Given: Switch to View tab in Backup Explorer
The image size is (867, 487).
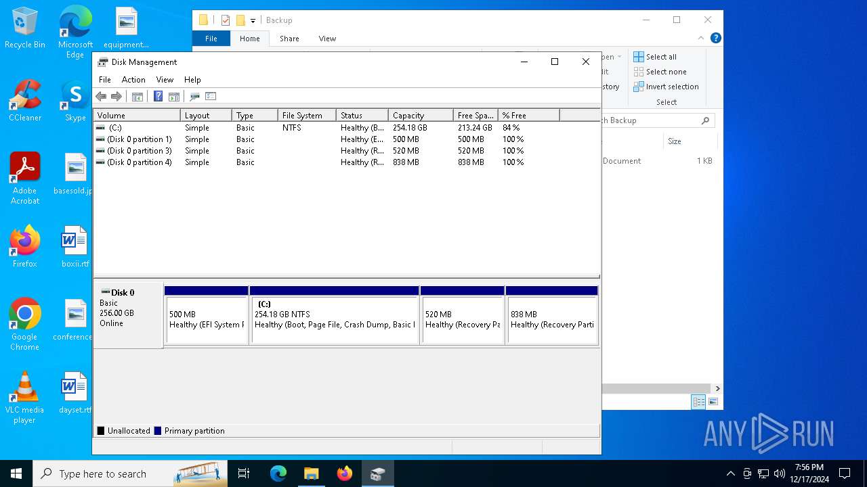Looking at the screenshot, I should [327, 39].
